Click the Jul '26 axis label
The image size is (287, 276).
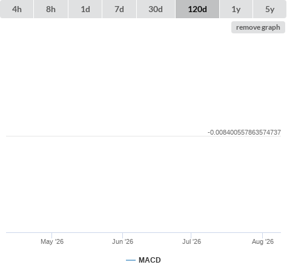(x=191, y=241)
